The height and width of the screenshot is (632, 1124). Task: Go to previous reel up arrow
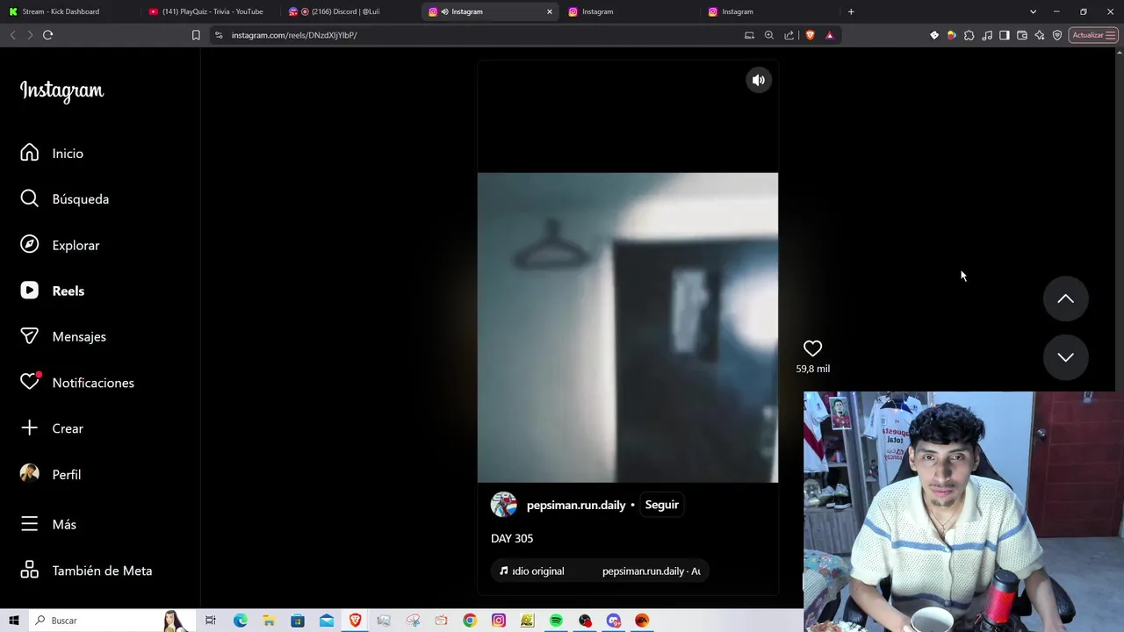(1065, 299)
